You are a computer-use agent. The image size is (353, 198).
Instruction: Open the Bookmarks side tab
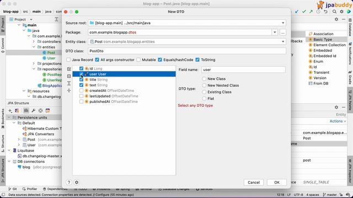[3, 119]
